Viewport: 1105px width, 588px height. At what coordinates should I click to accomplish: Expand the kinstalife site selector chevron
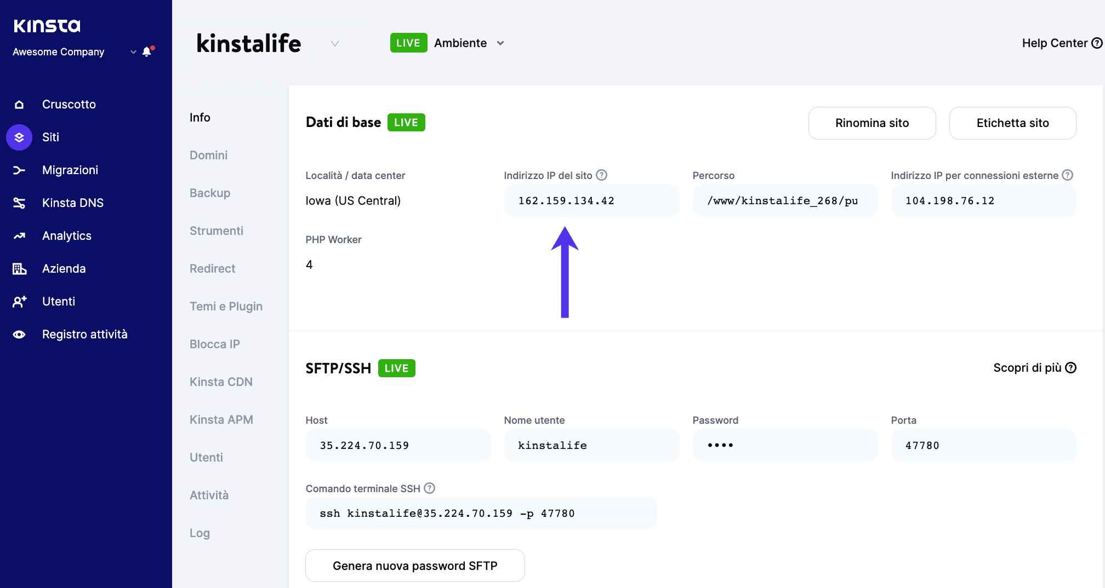335,44
